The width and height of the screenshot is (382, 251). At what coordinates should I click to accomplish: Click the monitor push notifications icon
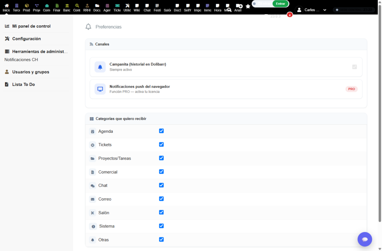[100, 89]
